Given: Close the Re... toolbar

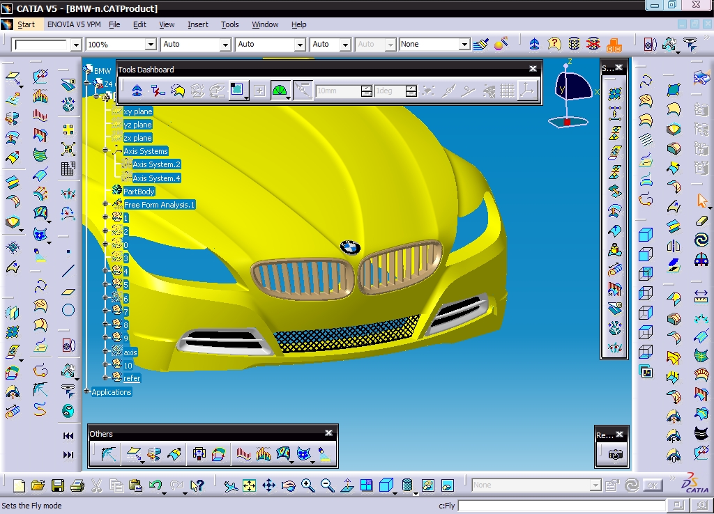Looking at the screenshot, I should (x=619, y=435).
